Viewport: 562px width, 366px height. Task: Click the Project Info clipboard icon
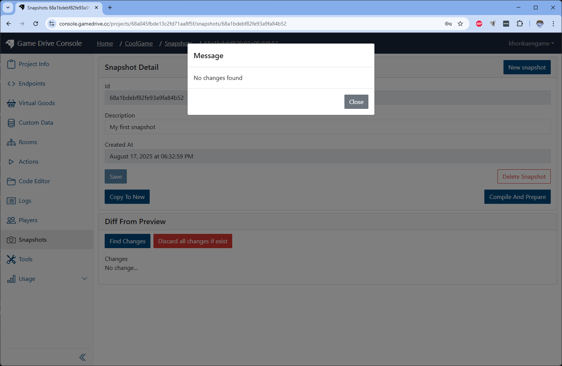pos(11,64)
